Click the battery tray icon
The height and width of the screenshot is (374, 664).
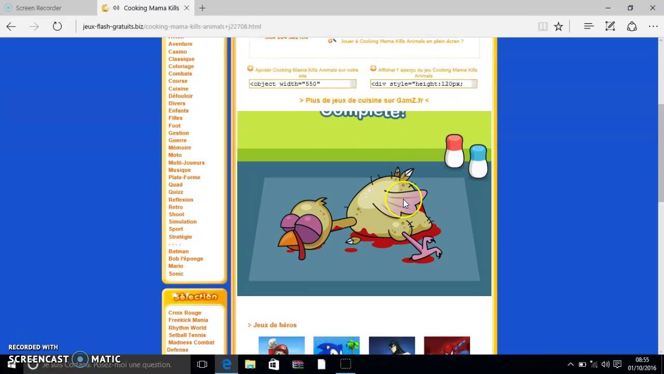click(582, 365)
